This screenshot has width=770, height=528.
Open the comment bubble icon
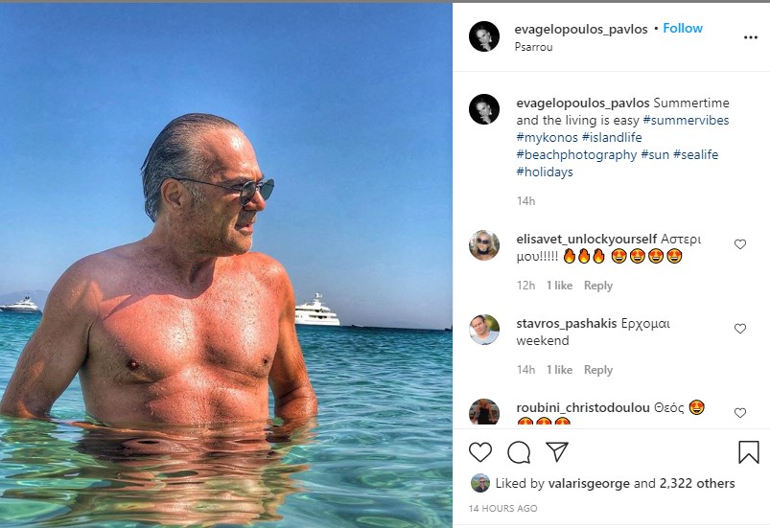(x=519, y=451)
